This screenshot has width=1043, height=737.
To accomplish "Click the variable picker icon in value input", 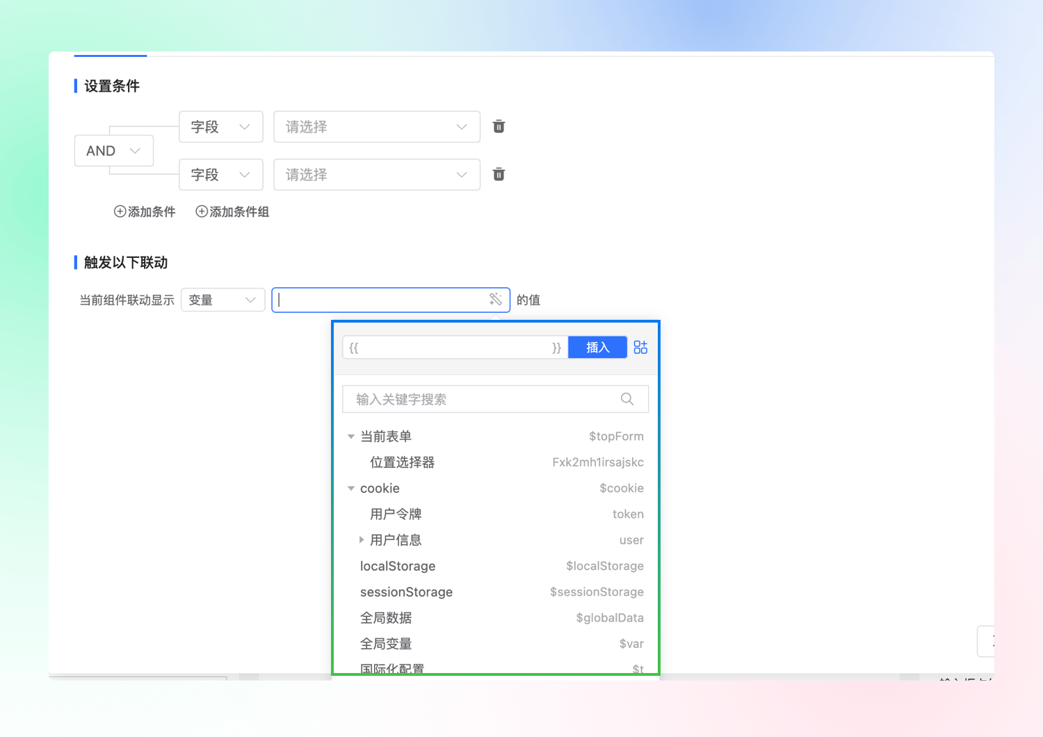I will point(495,299).
